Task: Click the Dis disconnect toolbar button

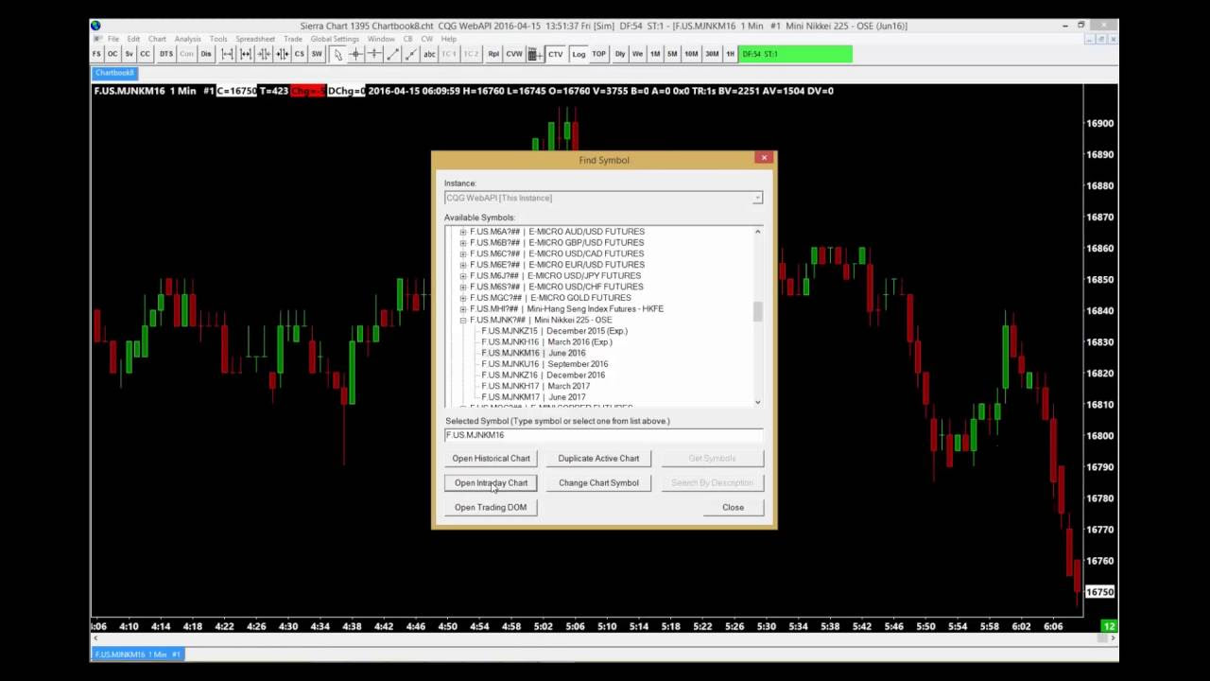Action: [x=206, y=54]
